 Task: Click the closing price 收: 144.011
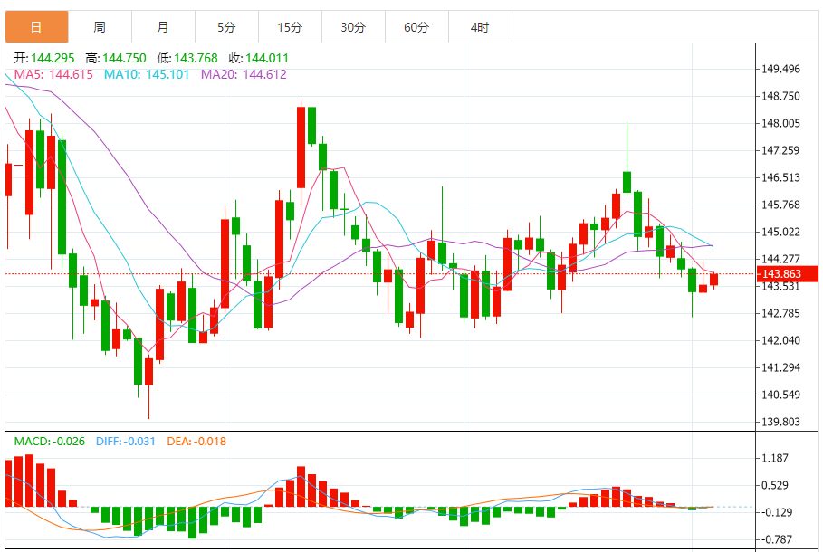point(259,58)
